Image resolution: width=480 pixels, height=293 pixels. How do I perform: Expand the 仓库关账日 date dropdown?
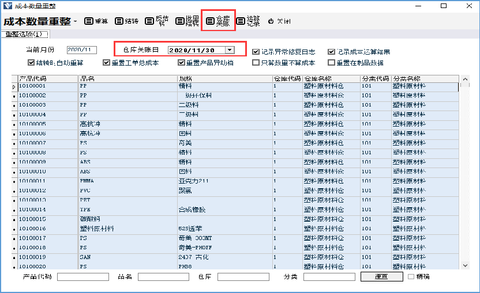(230, 50)
